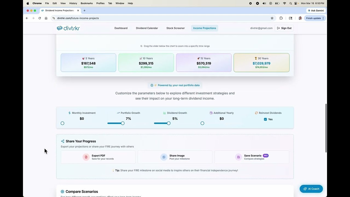The image size is (350, 197).
Task: Click the $7,029,979 value text
Action: click(x=261, y=63)
